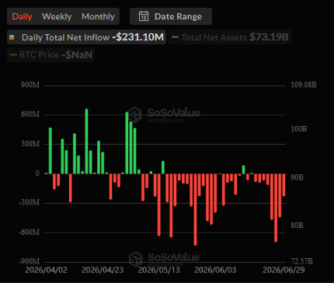This screenshot has width=334, height=283.
Task: Toggle Total Net Assets series
Action: click(230, 37)
